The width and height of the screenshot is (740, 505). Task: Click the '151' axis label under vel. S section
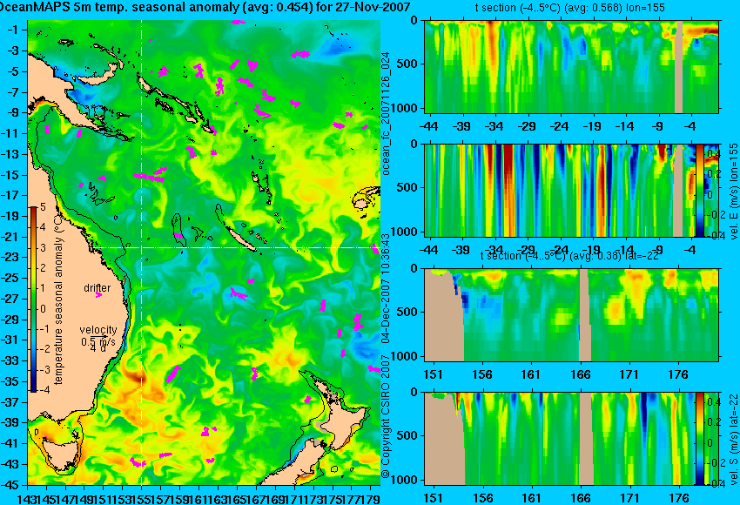tap(433, 498)
